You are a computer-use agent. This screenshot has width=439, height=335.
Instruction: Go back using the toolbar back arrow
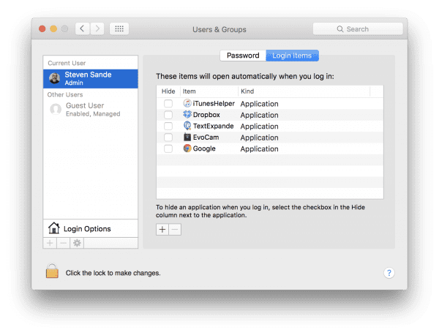(82, 29)
